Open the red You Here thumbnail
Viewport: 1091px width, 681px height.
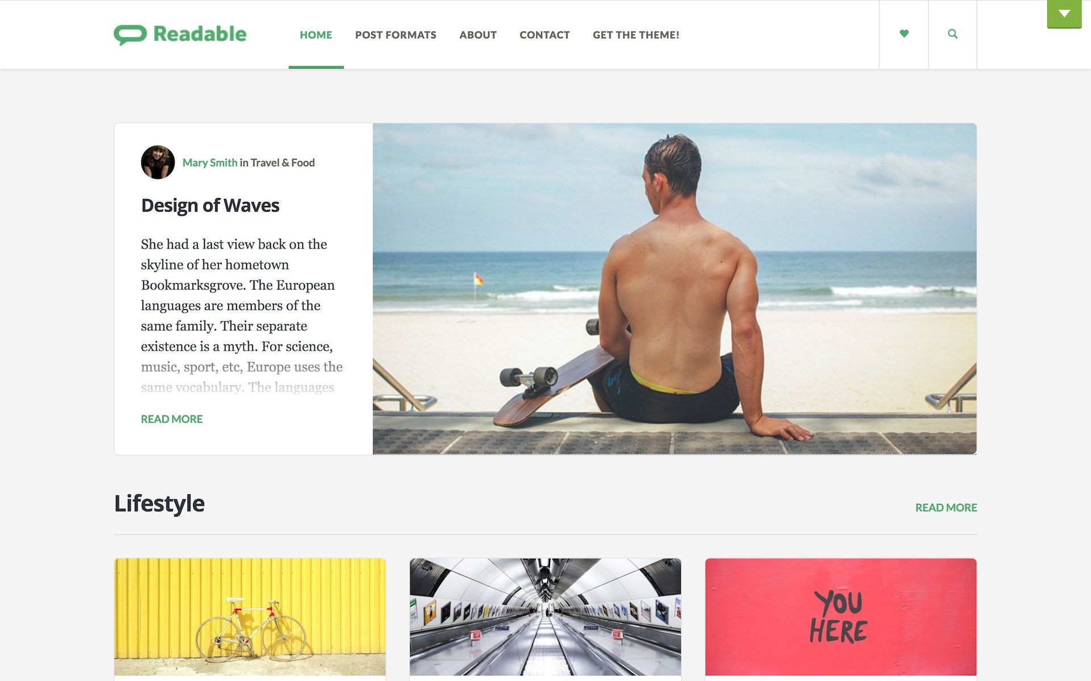tap(841, 617)
